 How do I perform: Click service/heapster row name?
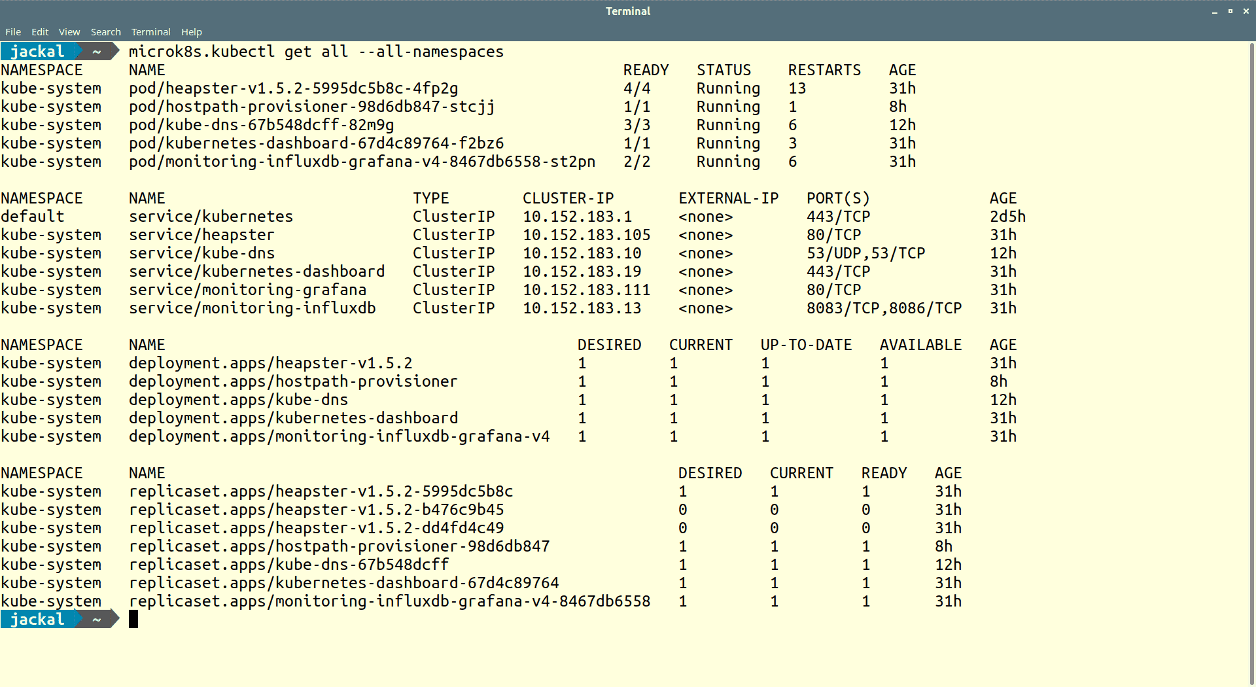pos(201,235)
